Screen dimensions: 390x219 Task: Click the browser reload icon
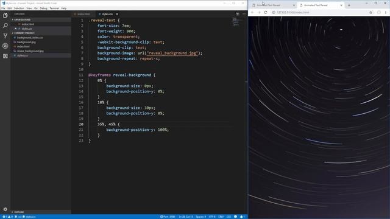pyautogui.click(x=266, y=12)
